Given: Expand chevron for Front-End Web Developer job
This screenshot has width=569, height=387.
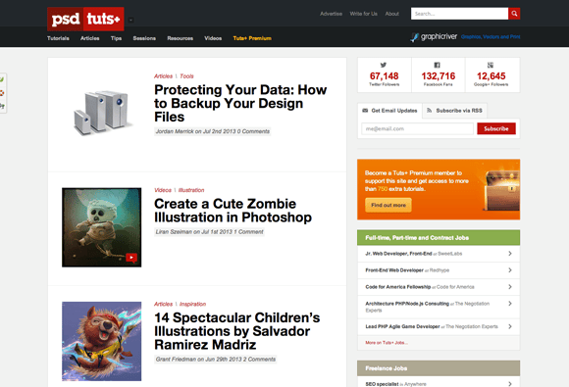Looking at the screenshot, I should tap(510, 270).
